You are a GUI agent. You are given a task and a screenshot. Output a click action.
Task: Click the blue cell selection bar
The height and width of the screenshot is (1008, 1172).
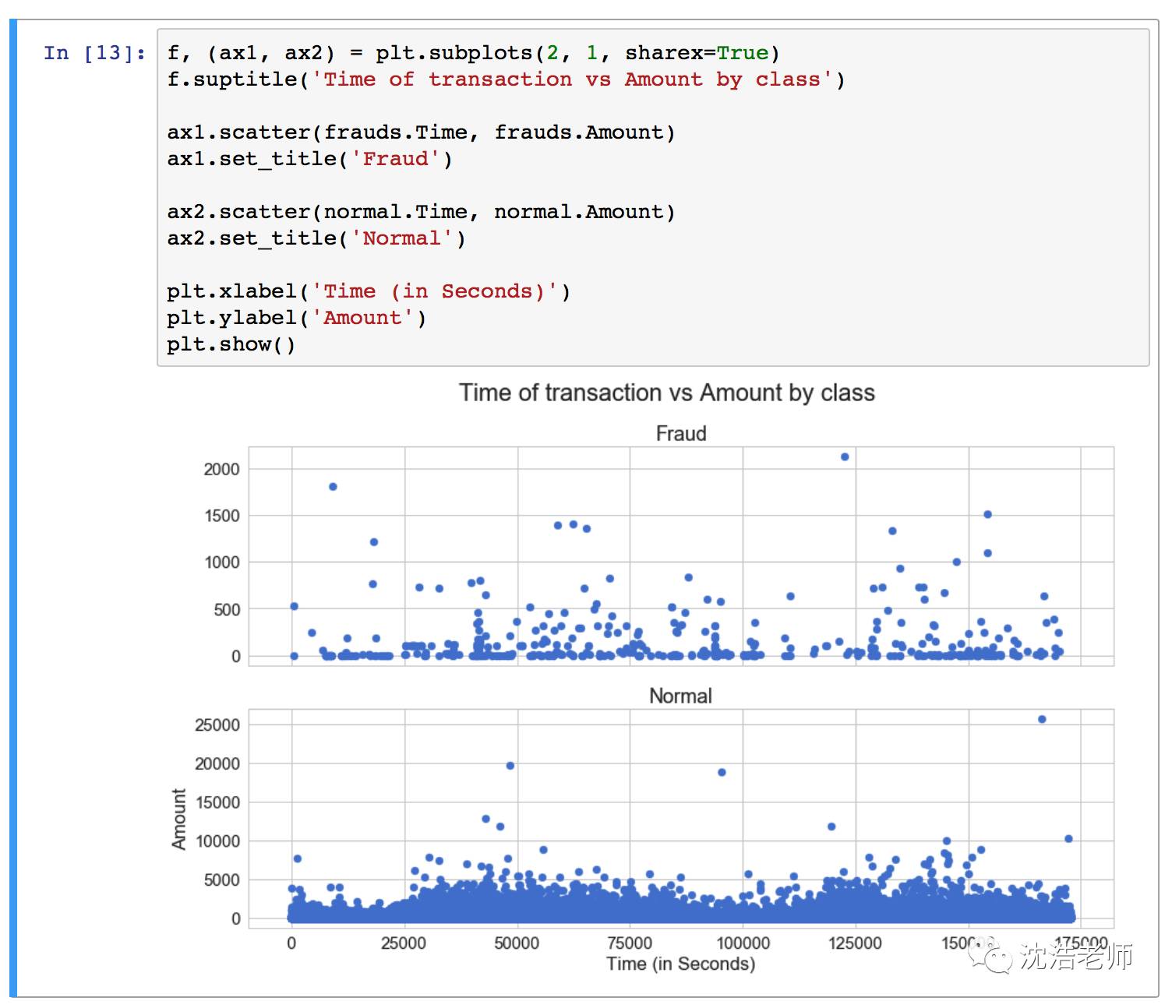coord(13,508)
